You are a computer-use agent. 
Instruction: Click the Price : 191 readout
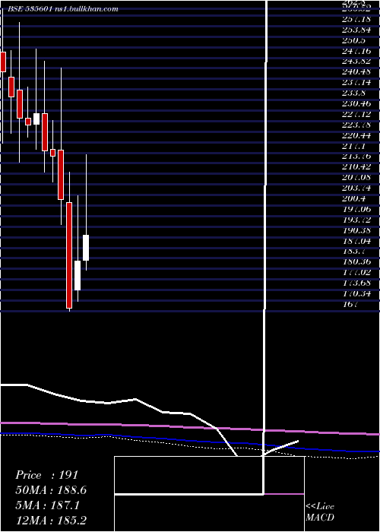click(x=47, y=475)
